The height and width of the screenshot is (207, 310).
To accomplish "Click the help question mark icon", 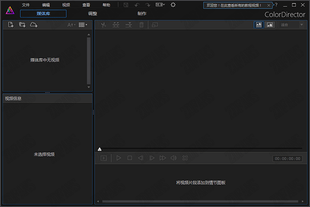I will pos(276,5).
